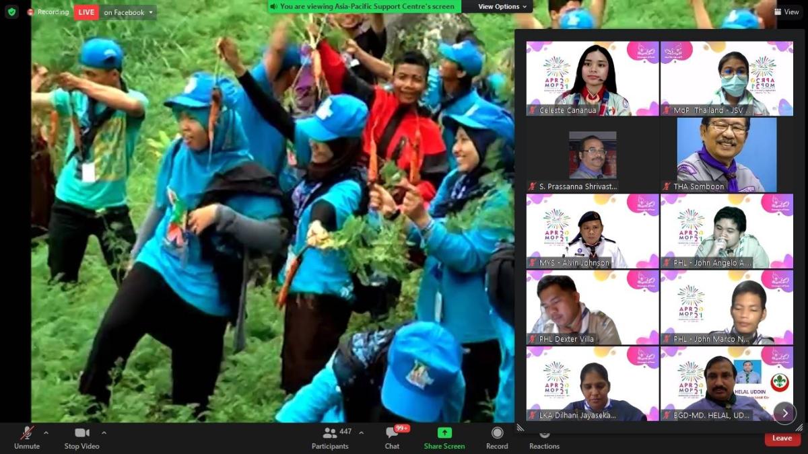Select THA Somboon's video tile

[726, 155]
